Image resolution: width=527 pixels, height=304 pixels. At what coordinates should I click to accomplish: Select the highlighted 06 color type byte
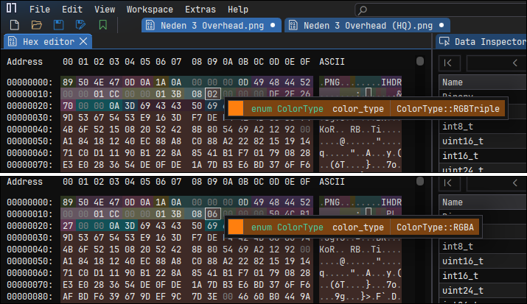click(x=212, y=213)
